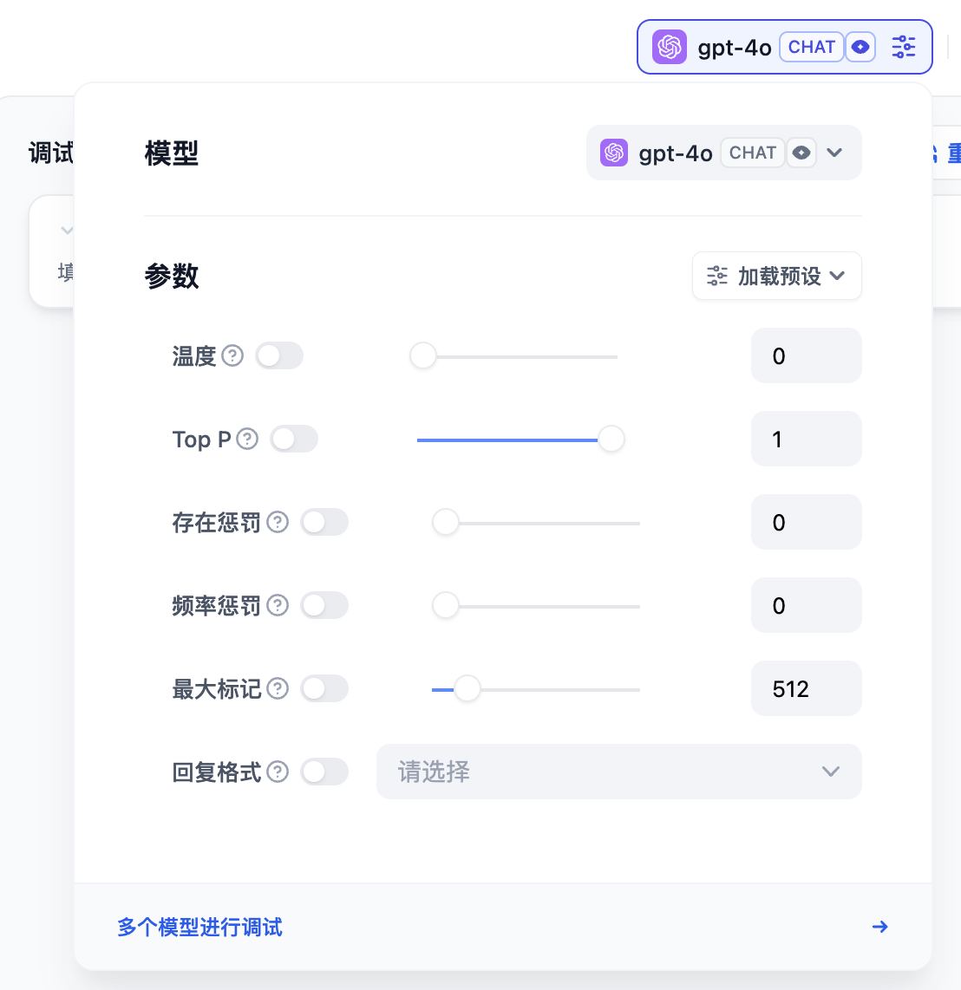961x990 pixels.
Task: Click the OpenAI logo beside gpt-4o
Action: pos(670,47)
